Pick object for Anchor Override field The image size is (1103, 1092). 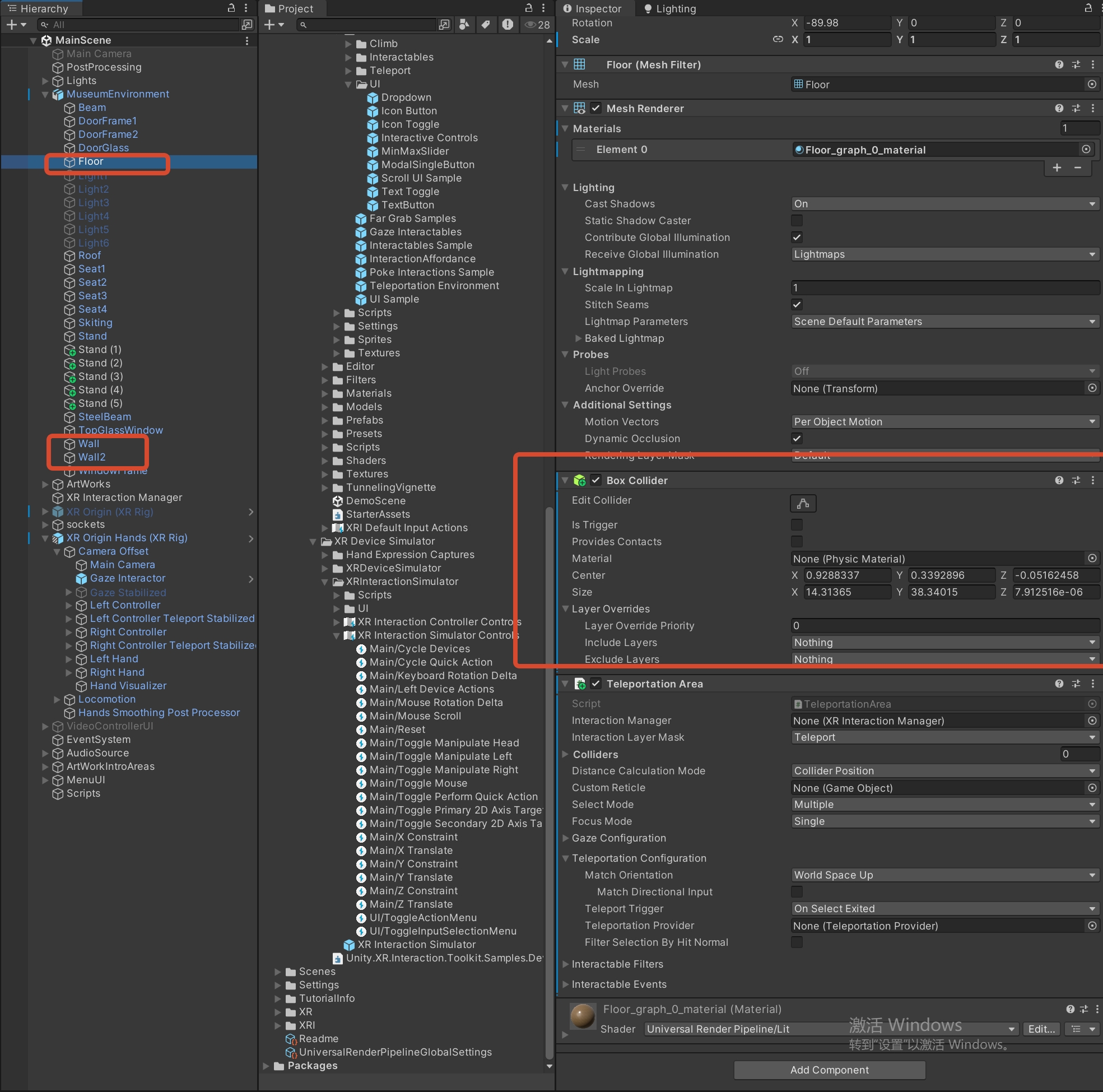click(x=1092, y=388)
